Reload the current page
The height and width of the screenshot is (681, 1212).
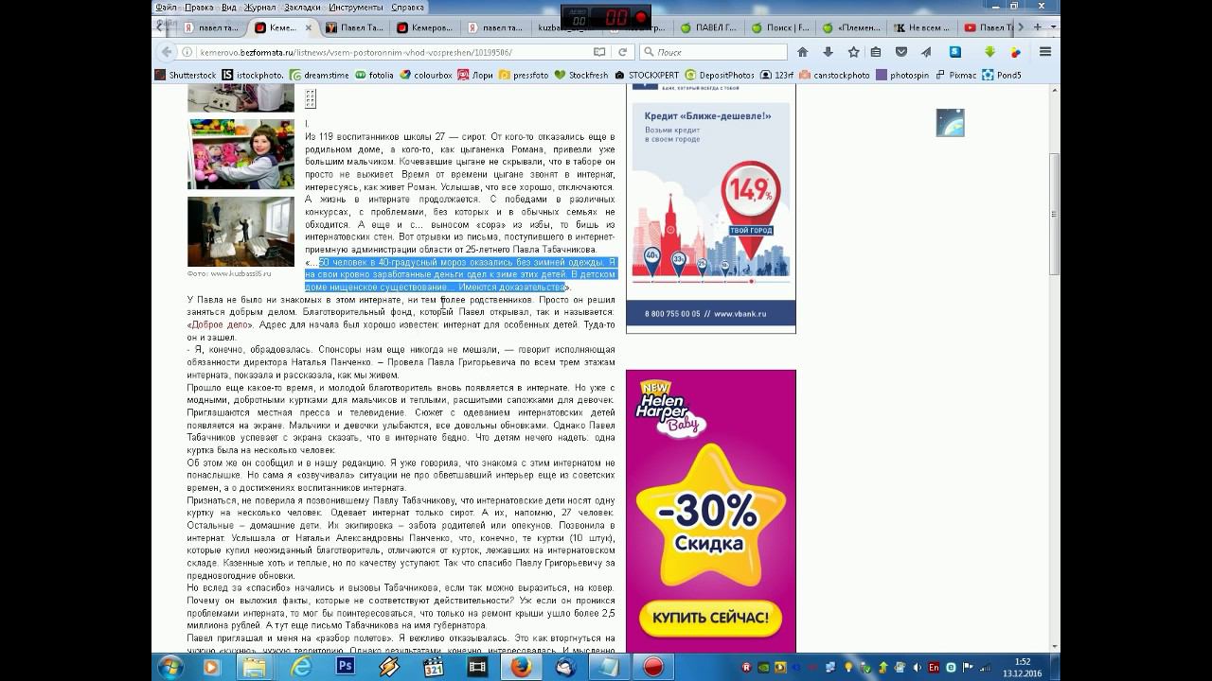[x=623, y=52]
